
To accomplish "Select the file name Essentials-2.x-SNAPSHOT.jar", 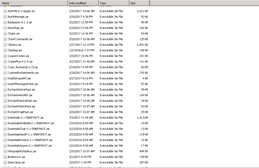I will (26, 118).
